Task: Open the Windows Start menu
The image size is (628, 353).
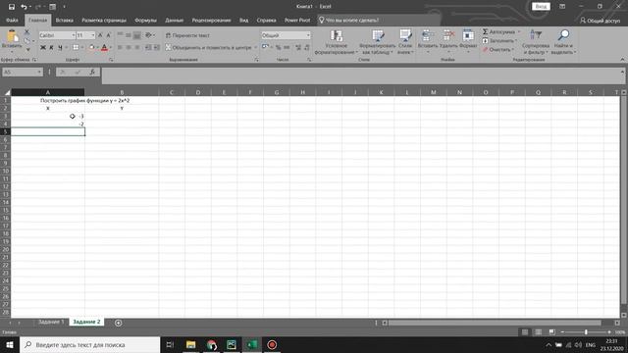Action: point(10,344)
